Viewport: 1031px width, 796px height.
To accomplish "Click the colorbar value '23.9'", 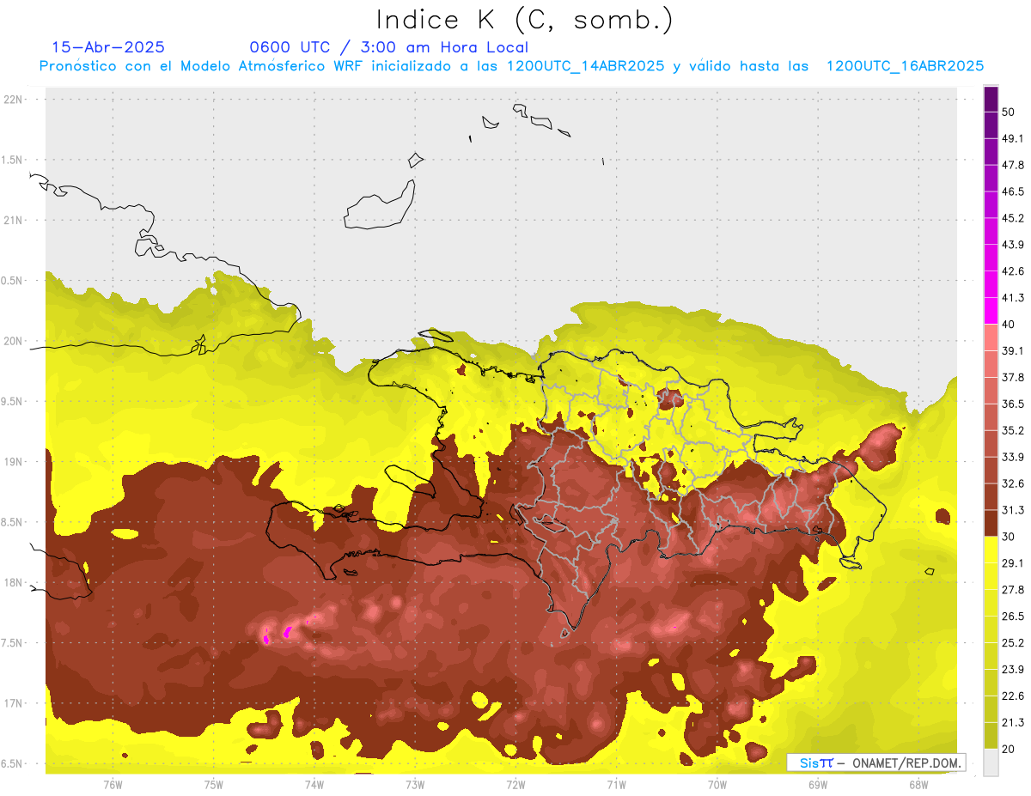I will [1013, 670].
